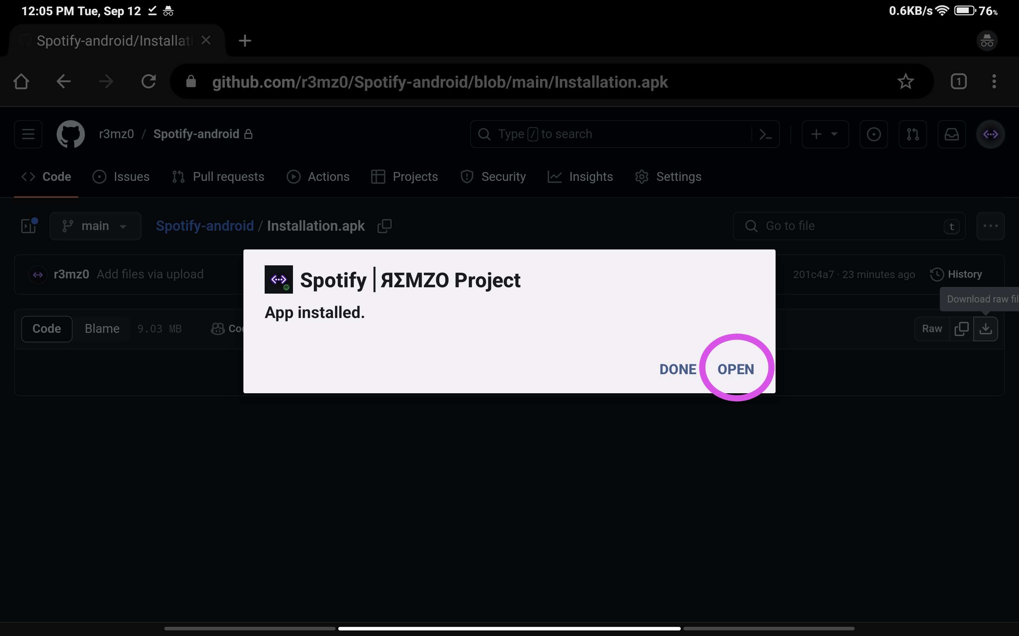The height and width of the screenshot is (636, 1019).
Task: Tap DONE in the install dialog
Action: pos(678,369)
